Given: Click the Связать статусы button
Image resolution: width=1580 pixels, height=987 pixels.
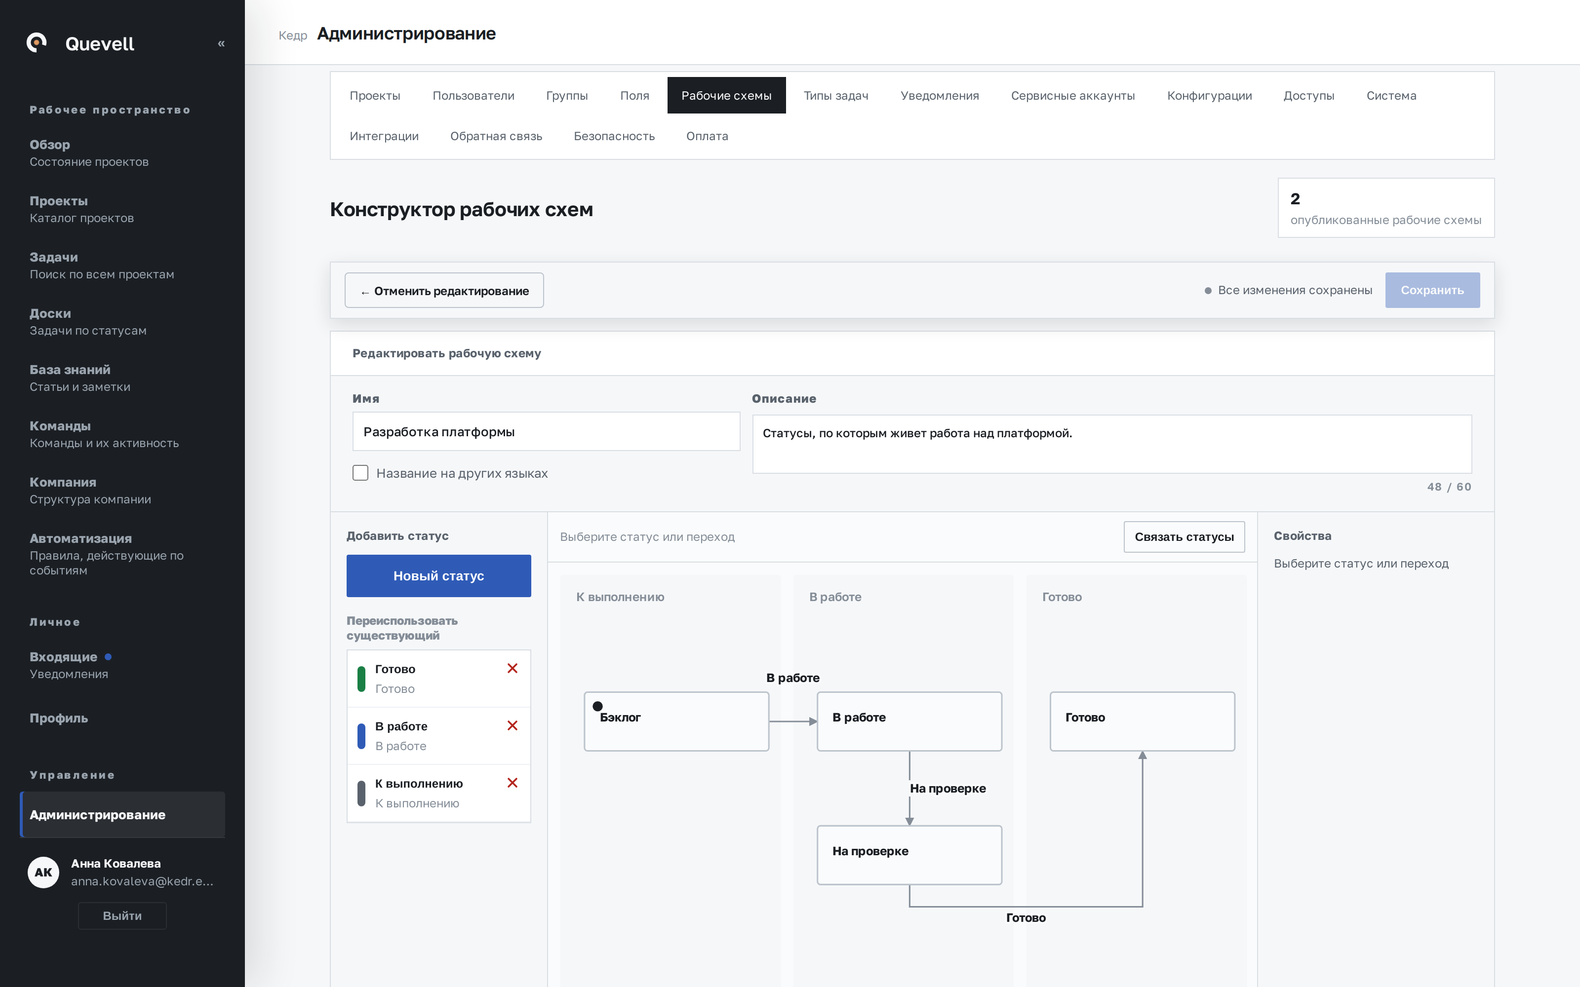Looking at the screenshot, I should click(x=1184, y=536).
